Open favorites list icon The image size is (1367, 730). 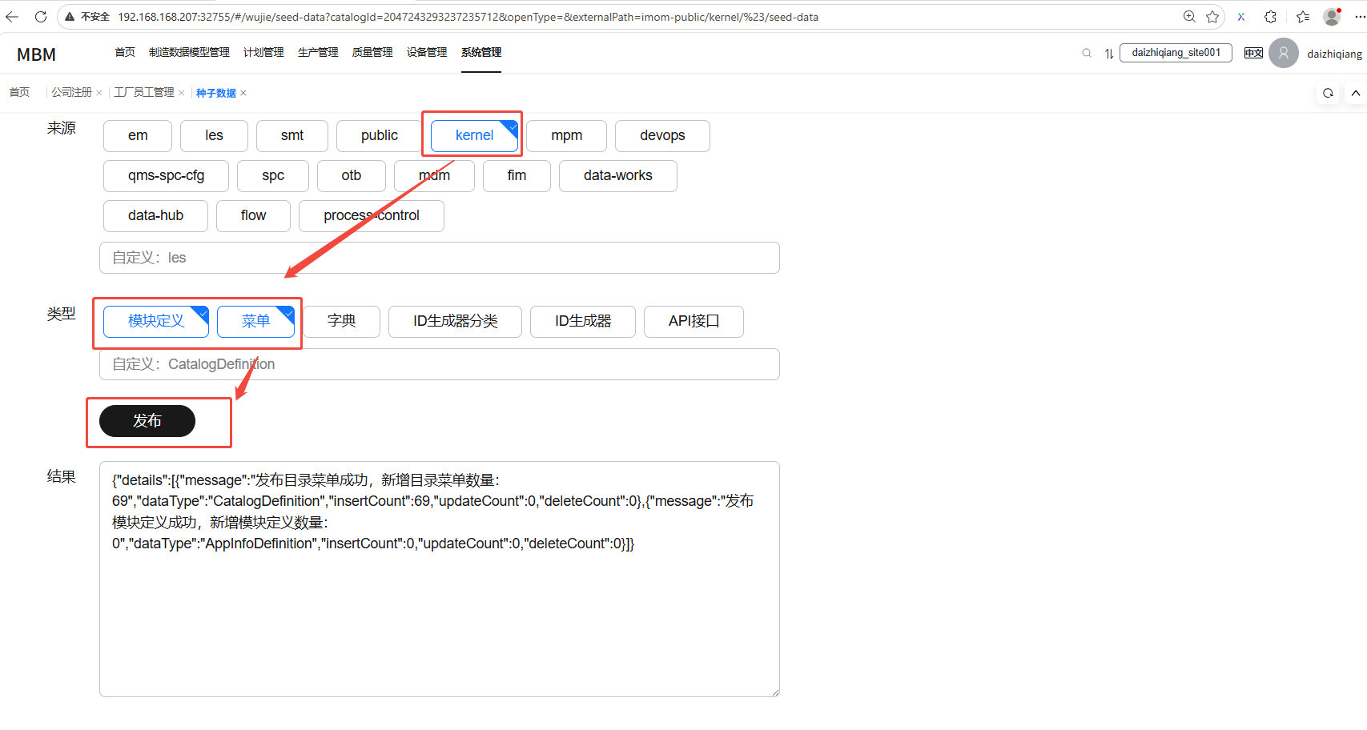[x=1303, y=16]
